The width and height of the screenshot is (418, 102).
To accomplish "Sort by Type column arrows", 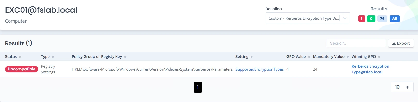I will (53, 57).
